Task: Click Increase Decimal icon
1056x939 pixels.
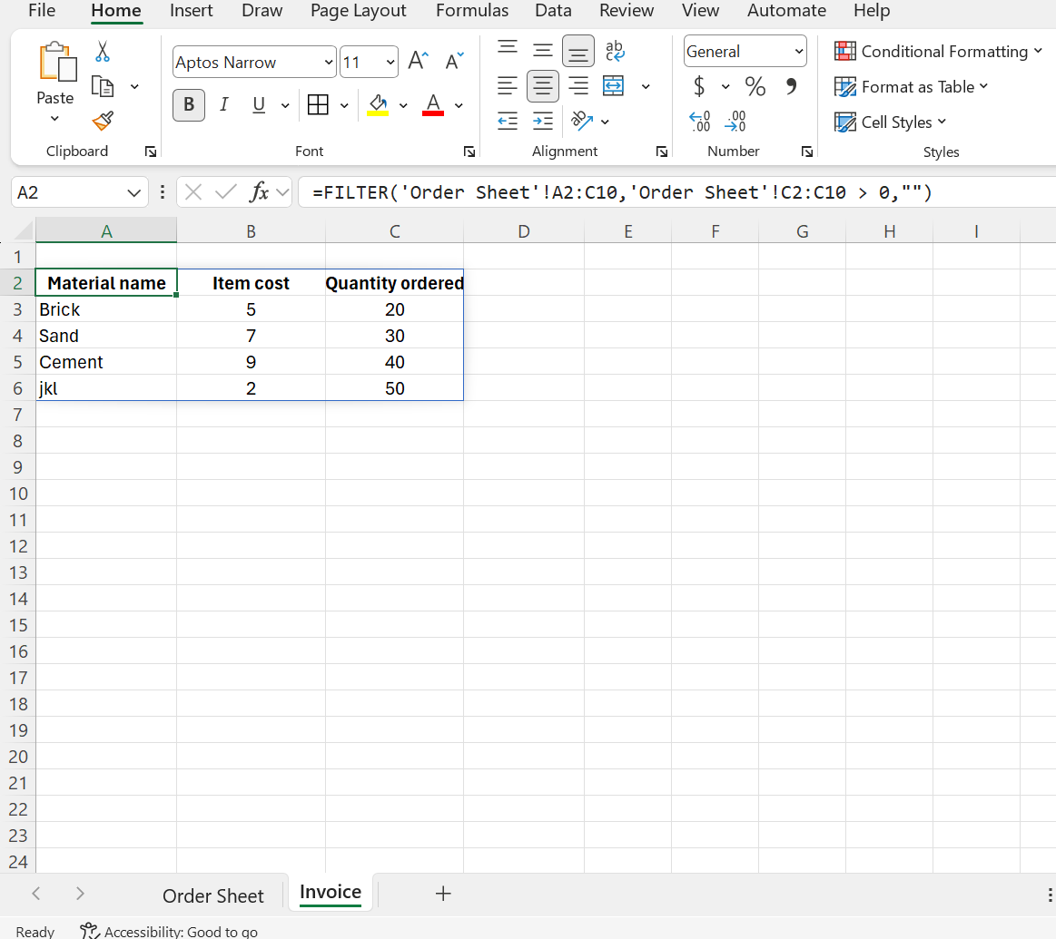Action: 700,122
